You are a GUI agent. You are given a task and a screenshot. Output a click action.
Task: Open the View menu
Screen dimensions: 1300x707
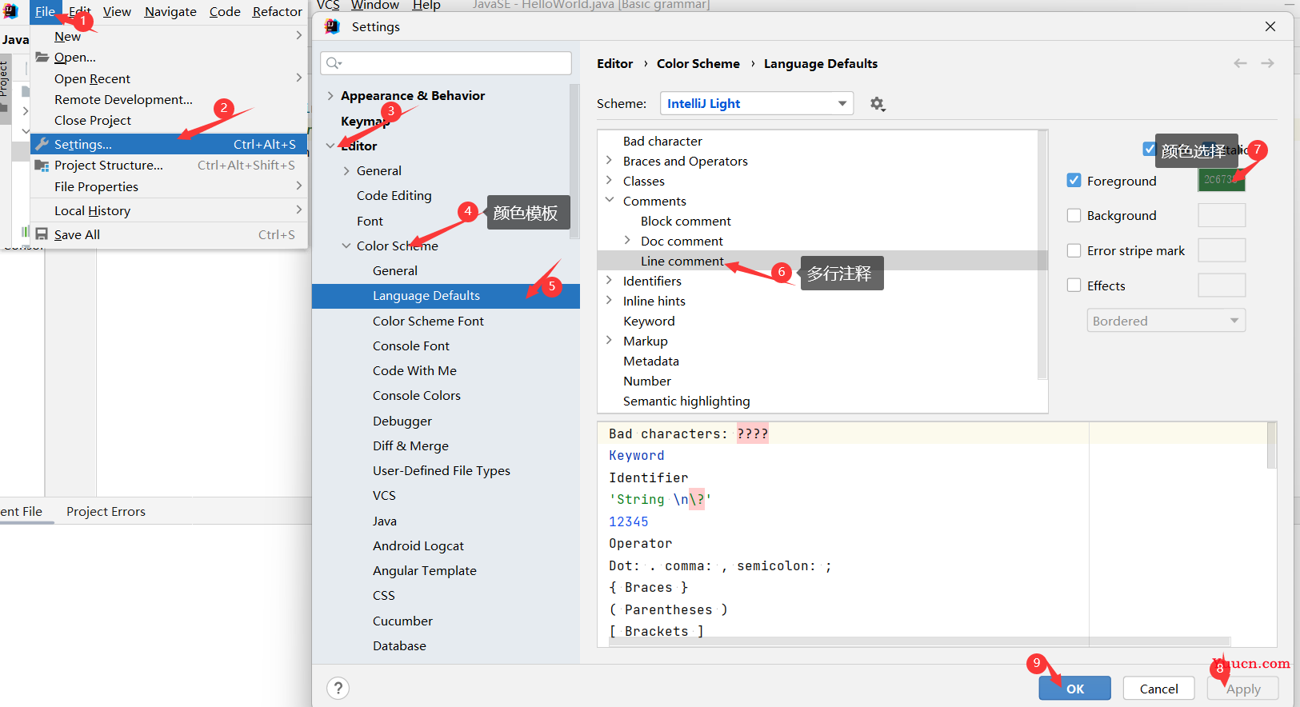[117, 11]
